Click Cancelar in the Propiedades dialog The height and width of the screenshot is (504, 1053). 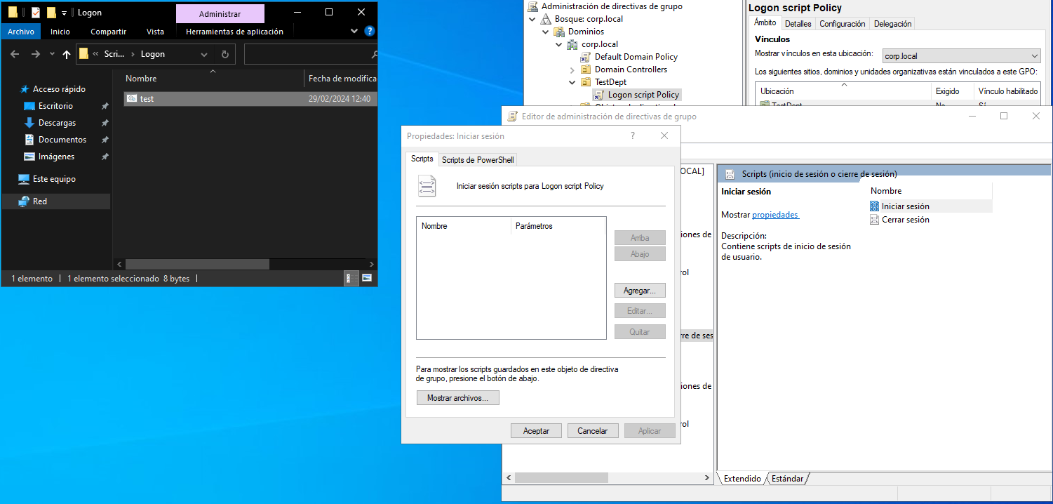click(x=593, y=431)
